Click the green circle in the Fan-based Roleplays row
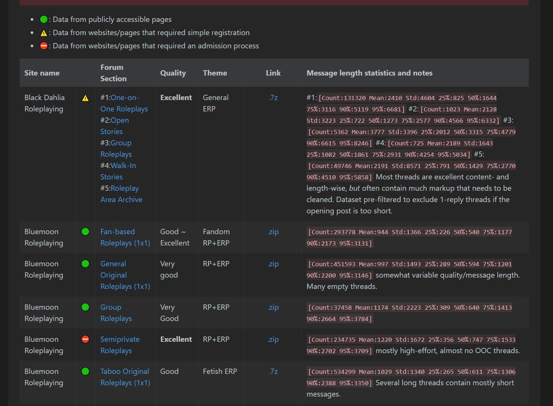This screenshot has height=406, width=553. (85, 232)
